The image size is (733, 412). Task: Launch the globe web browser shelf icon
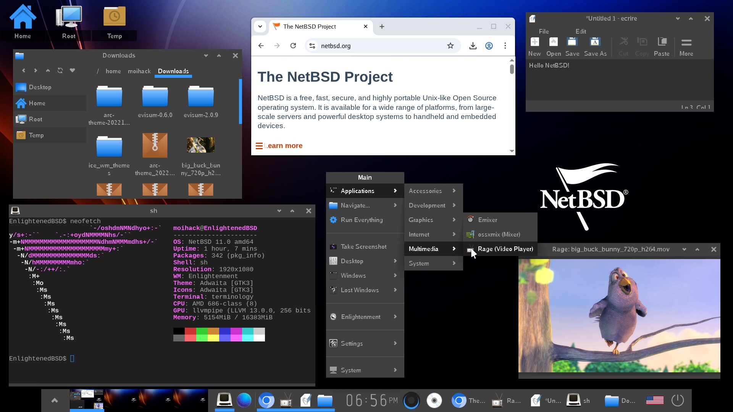click(244, 400)
